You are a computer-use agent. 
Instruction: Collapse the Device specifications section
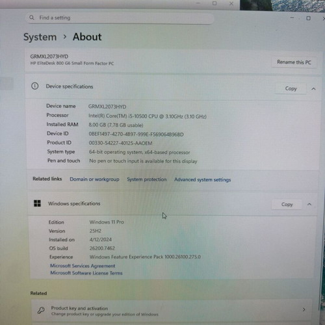coord(313,89)
